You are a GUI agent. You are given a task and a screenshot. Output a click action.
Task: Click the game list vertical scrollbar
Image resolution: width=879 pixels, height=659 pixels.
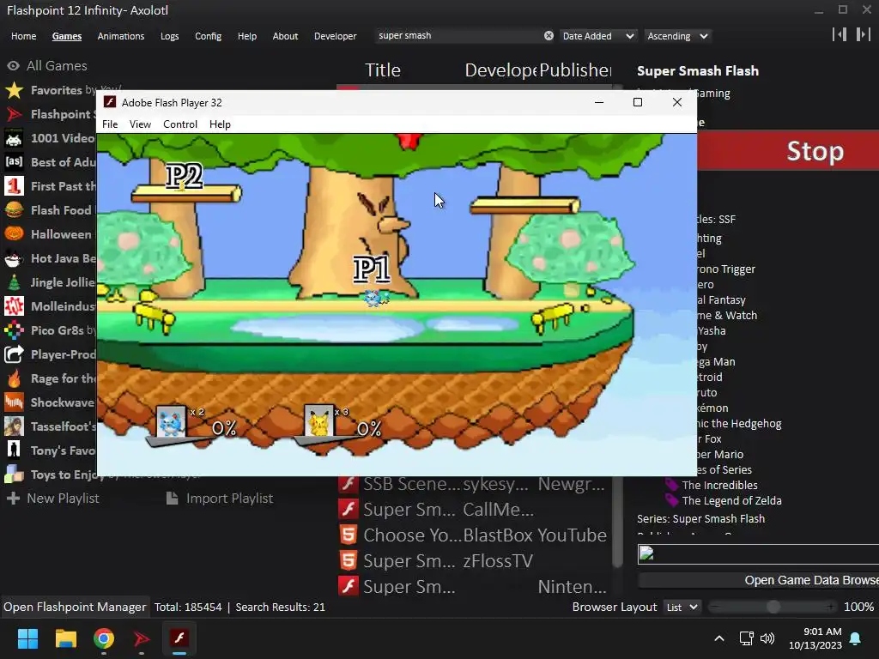tap(618, 521)
